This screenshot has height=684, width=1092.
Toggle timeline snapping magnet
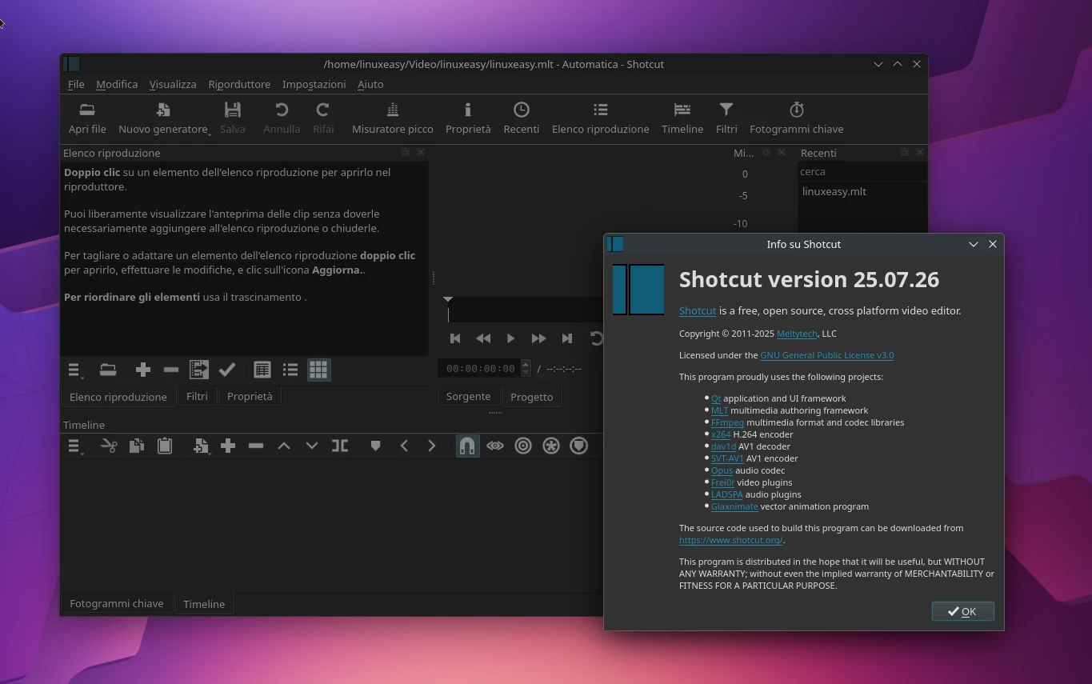(x=467, y=446)
